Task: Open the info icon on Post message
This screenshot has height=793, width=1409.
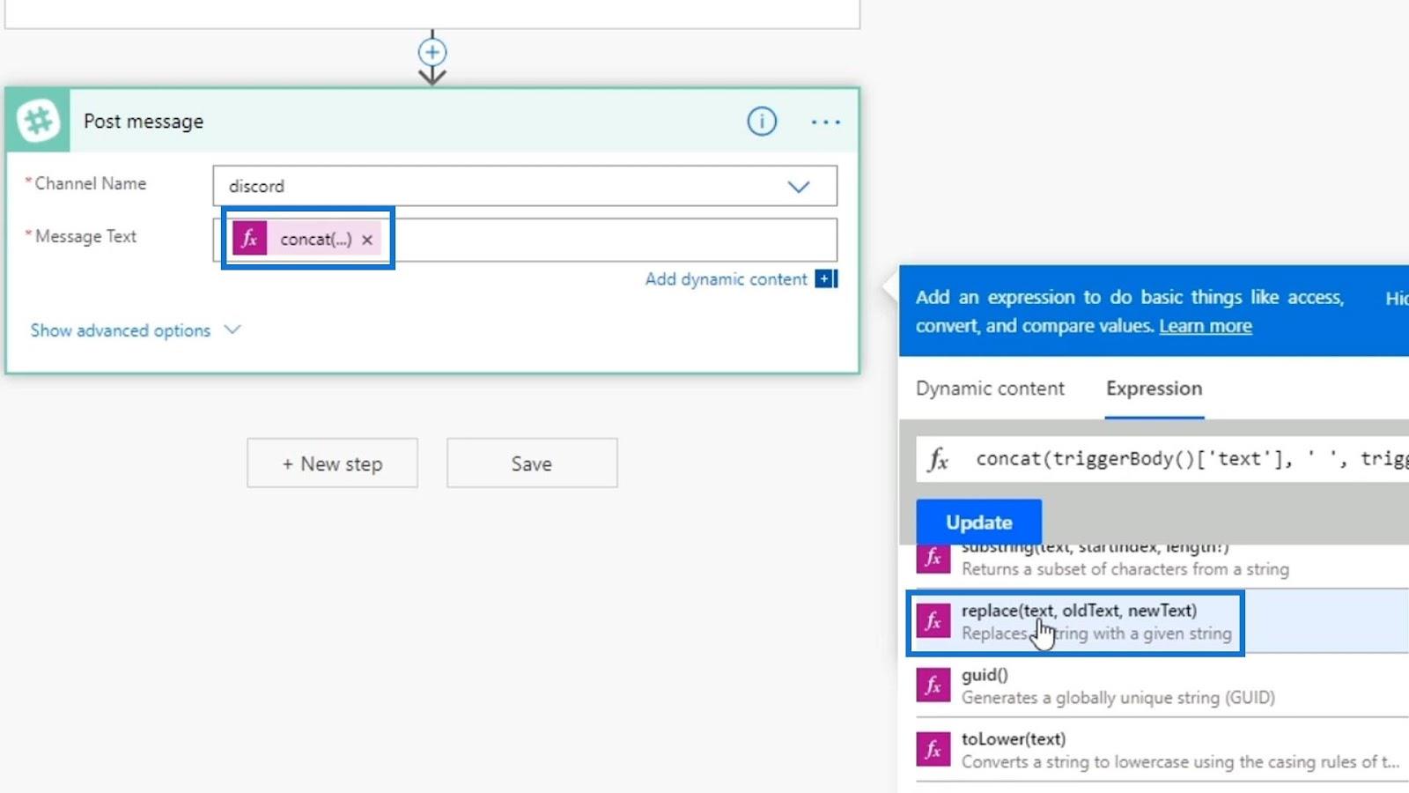Action: (x=762, y=121)
